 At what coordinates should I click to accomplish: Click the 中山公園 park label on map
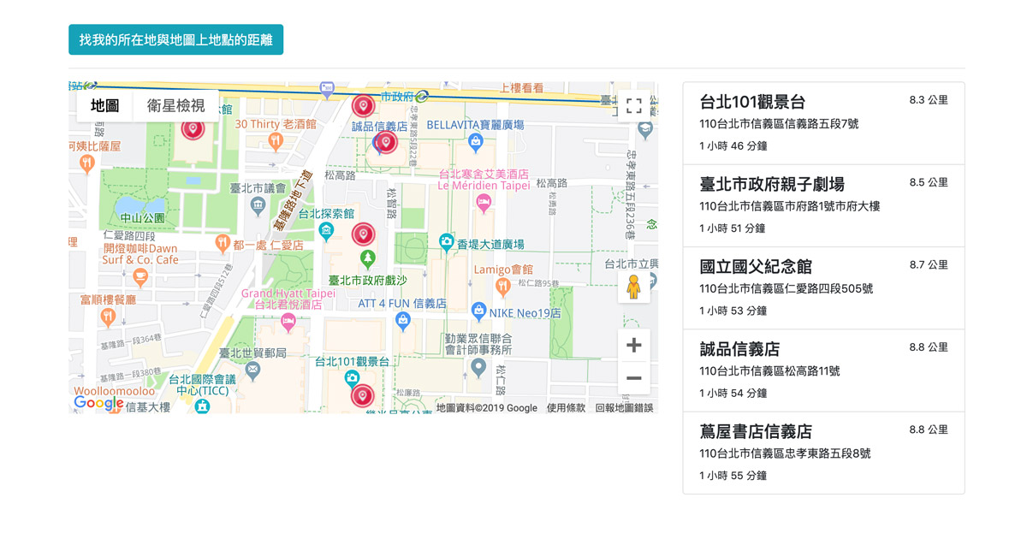[x=142, y=218]
